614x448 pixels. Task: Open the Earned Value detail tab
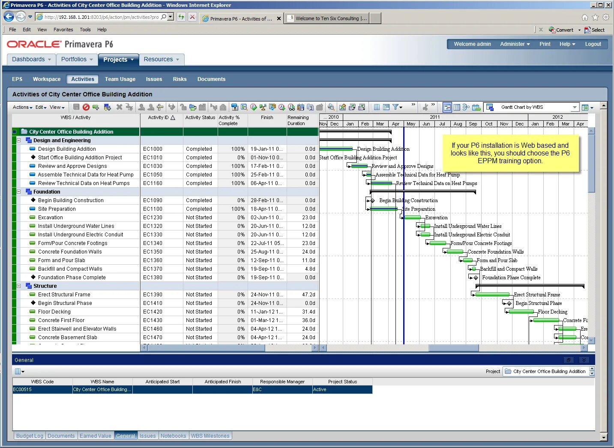point(96,436)
